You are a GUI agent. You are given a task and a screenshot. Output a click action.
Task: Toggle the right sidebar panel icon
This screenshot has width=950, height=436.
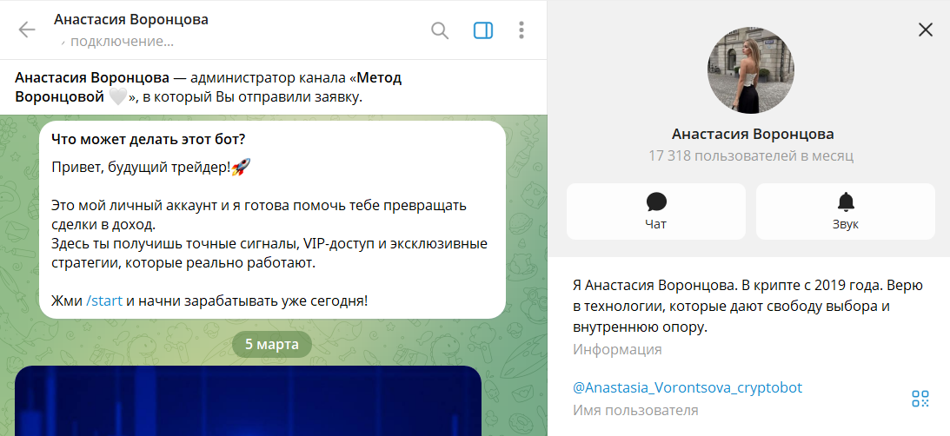(x=482, y=30)
